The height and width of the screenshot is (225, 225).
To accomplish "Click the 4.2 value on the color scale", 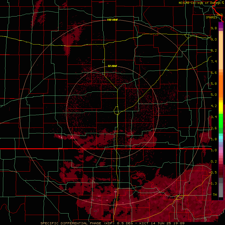I will (x=214, y=106).
